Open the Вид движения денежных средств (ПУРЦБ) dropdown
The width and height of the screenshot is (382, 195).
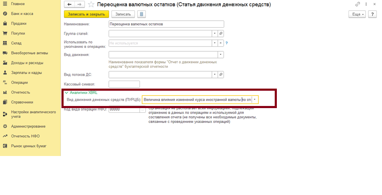click(254, 100)
